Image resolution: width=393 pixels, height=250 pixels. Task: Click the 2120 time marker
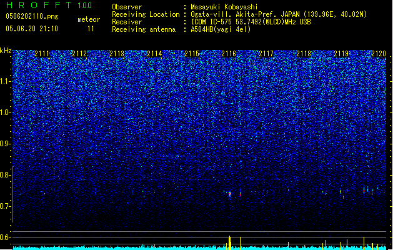click(379, 54)
